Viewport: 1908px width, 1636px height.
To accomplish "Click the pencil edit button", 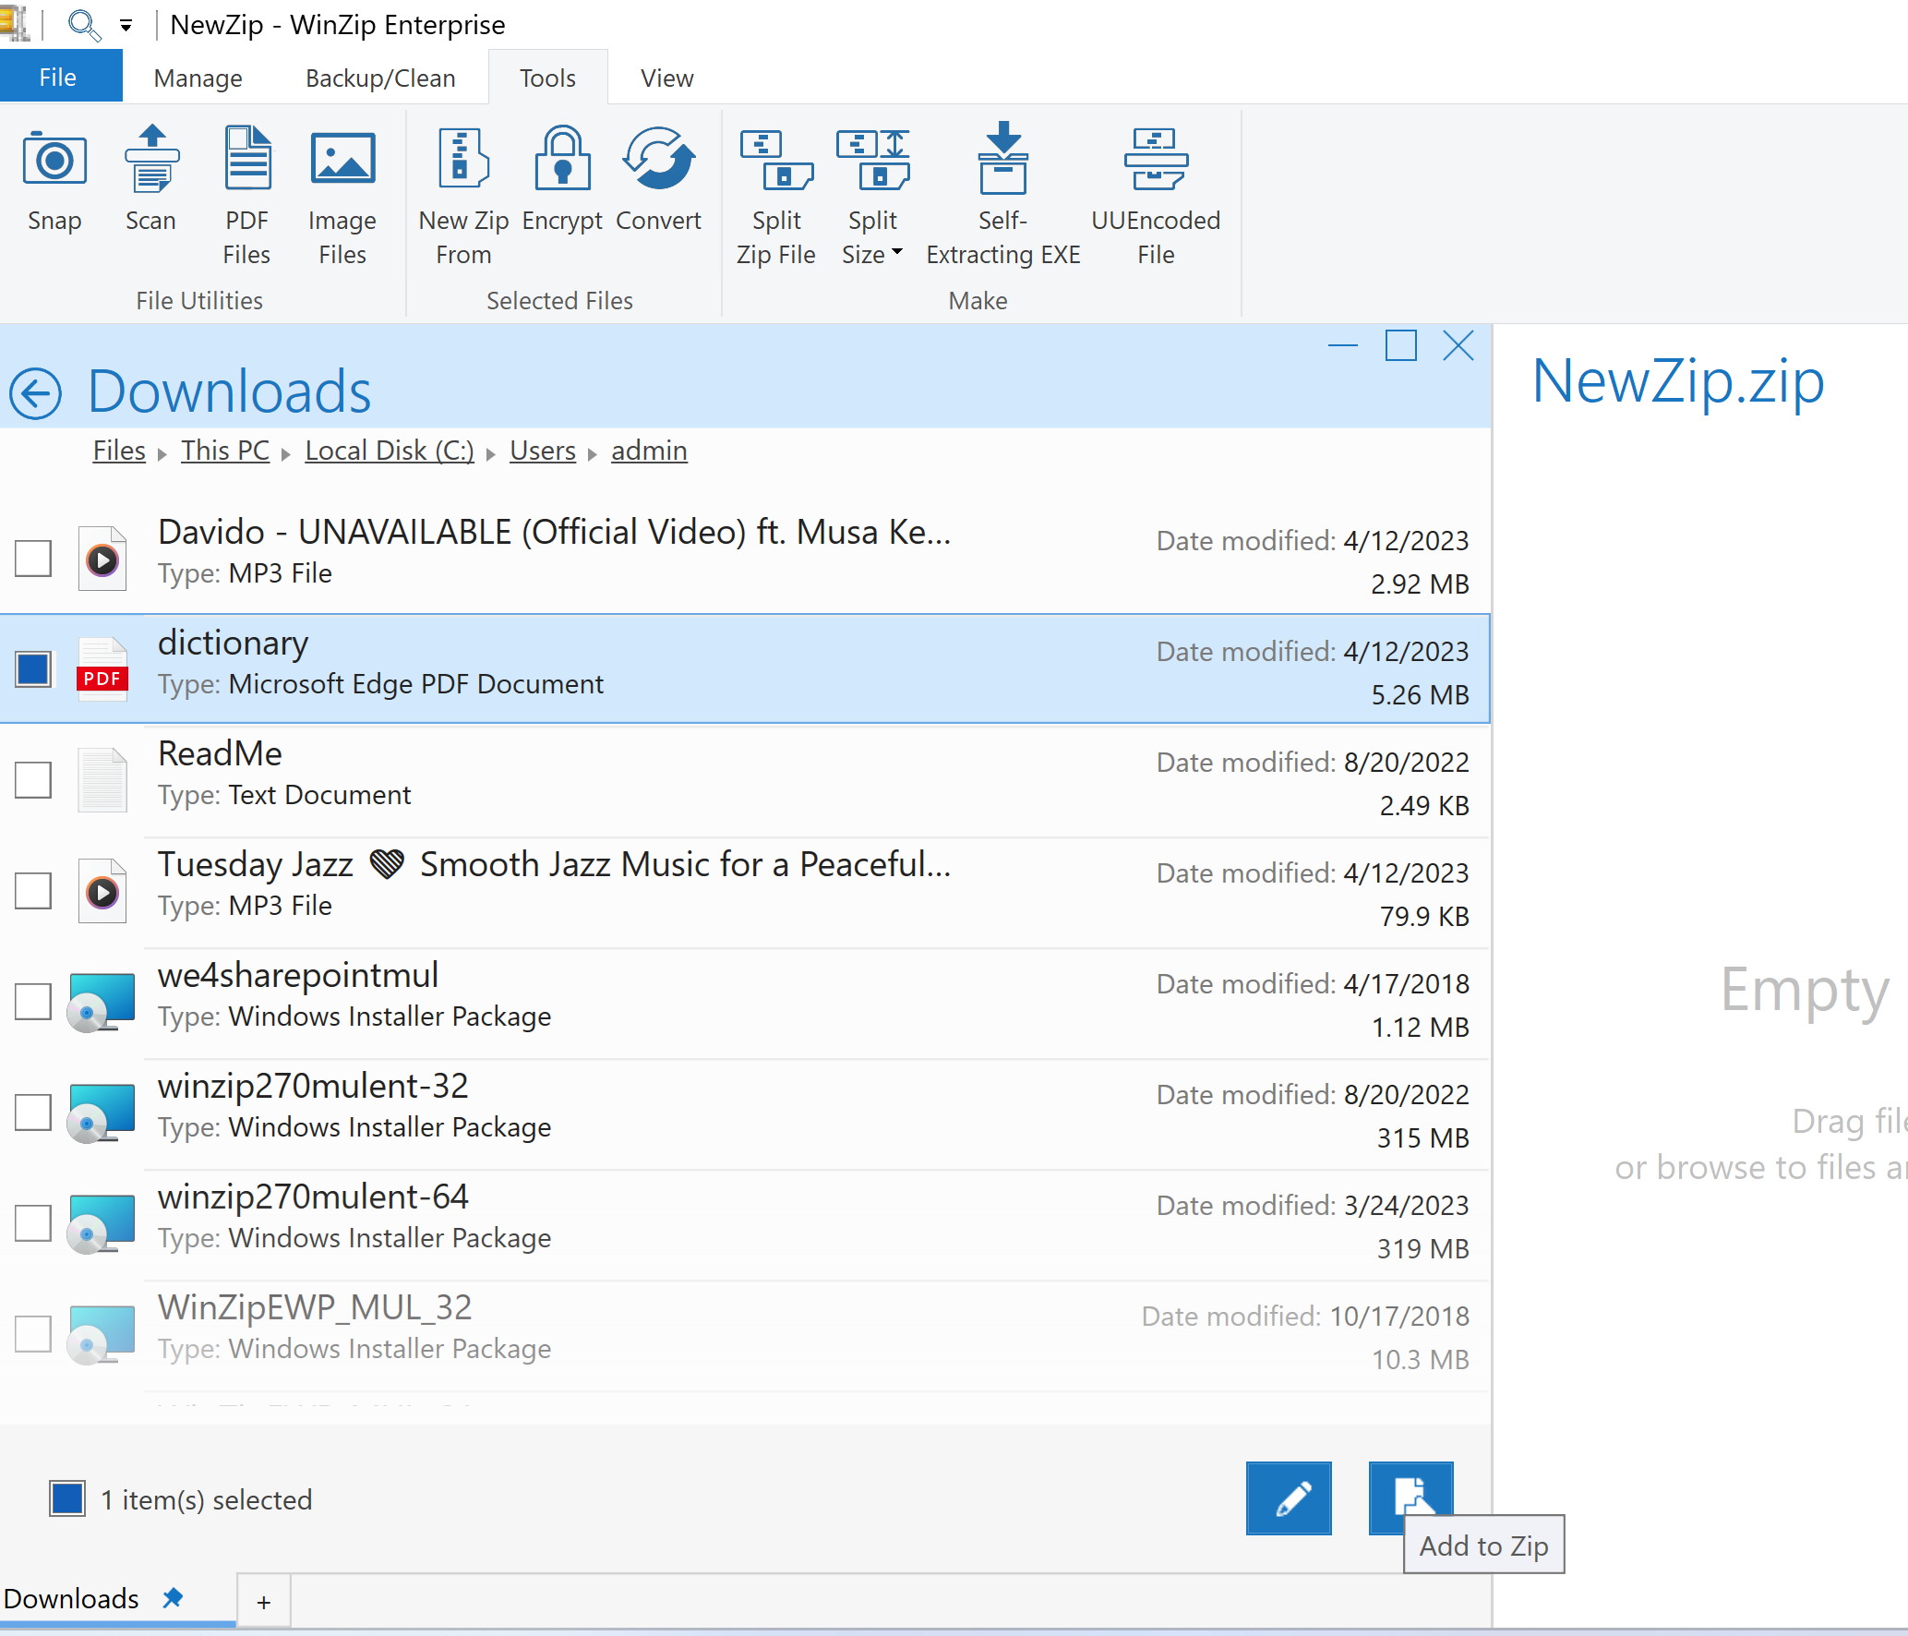I will [x=1289, y=1498].
